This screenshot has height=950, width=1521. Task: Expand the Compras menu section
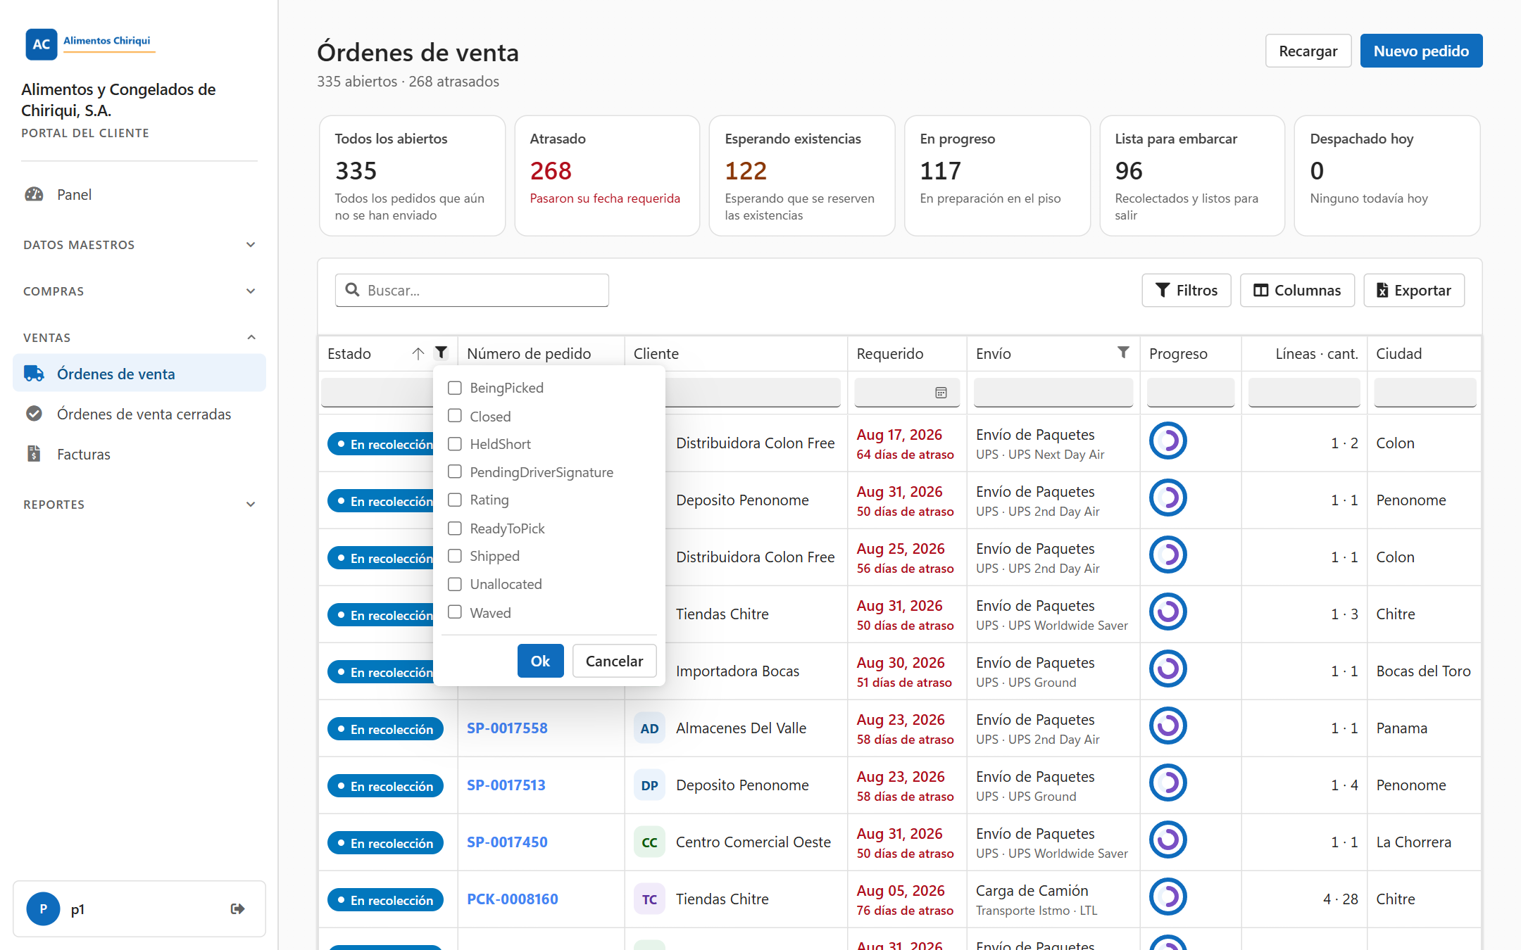click(x=139, y=291)
